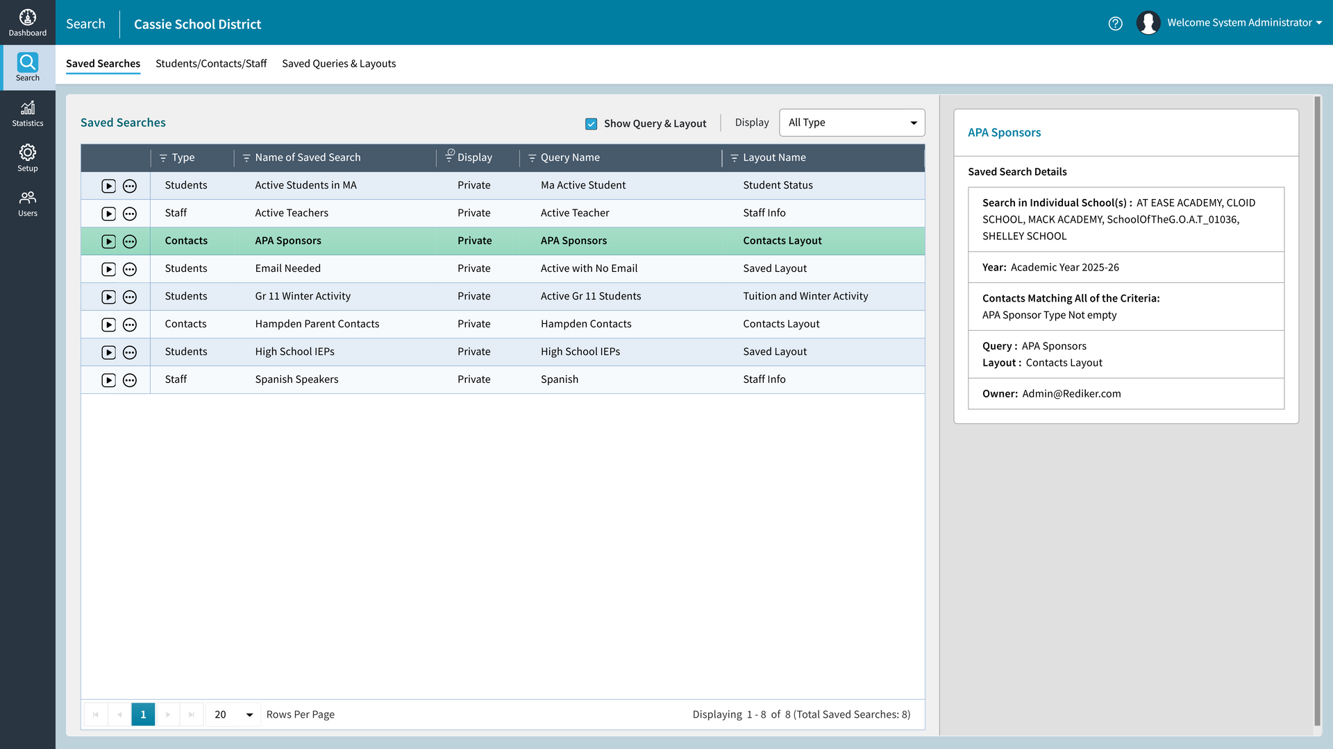Select the Statistics sidebar icon
The width and height of the screenshot is (1333, 749).
28,112
